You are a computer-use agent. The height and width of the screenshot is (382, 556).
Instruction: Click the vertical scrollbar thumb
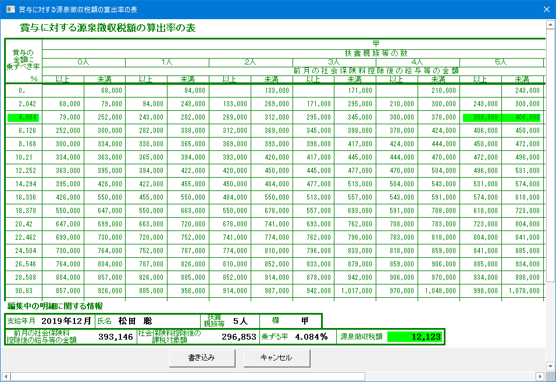click(x=550, y=156)
